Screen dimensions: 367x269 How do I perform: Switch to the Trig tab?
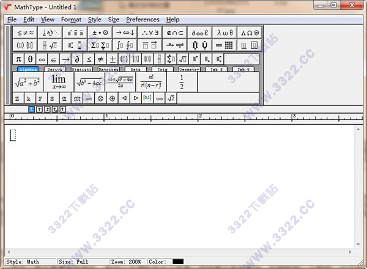click(x=163, y=69)
